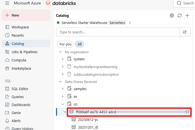Screen dimensions: 195x130
Task: Open Jobs & Pipelines page
Action: [24, 52]
